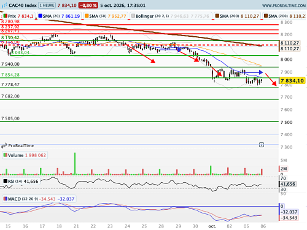Click the grey Bollinger color square

tap(133, 16)
